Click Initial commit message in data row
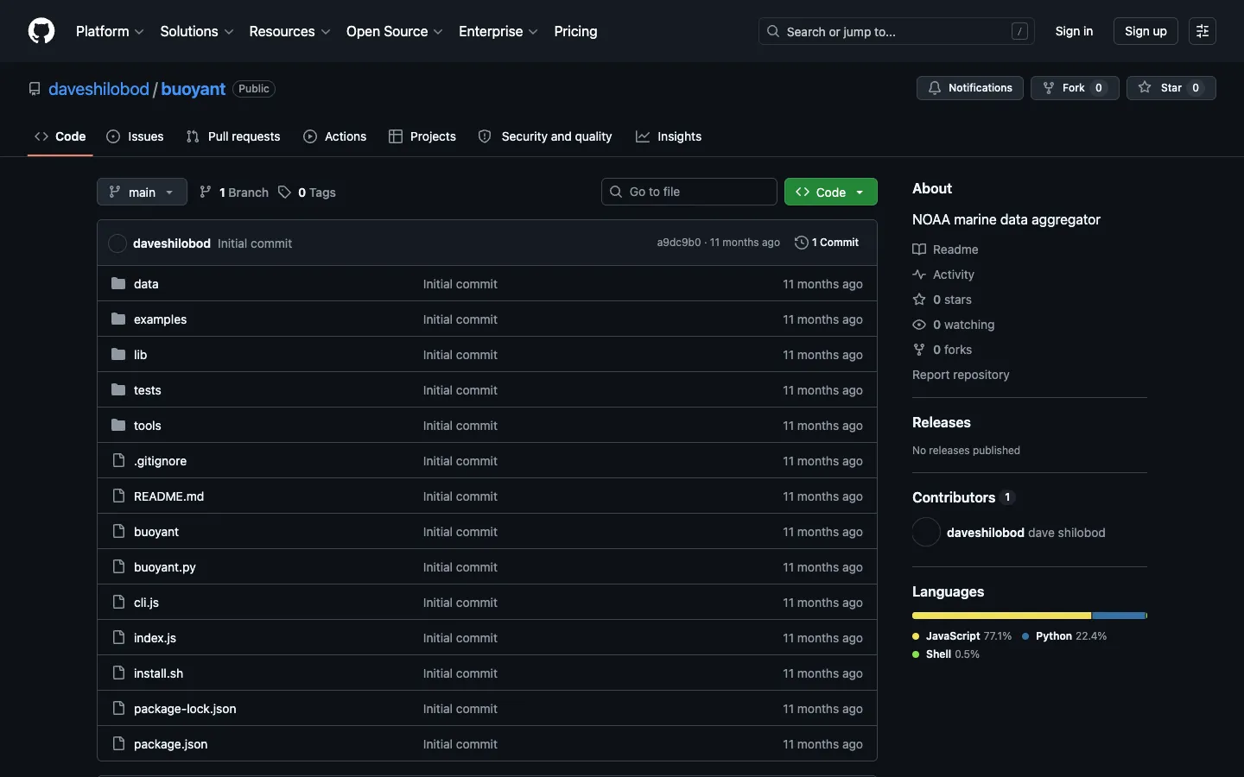 point(460,284)
